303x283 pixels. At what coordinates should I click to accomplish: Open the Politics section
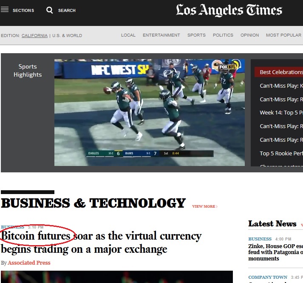click(223, 35)
